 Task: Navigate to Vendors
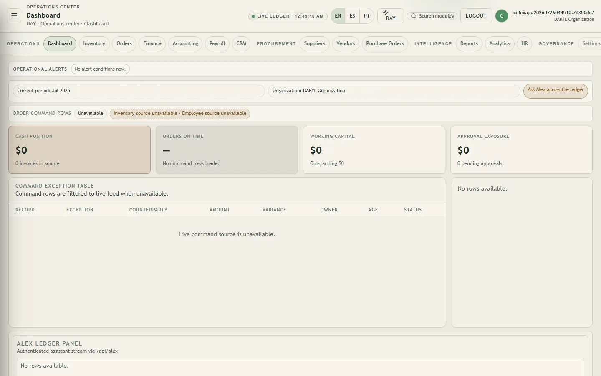pos(346,43)
